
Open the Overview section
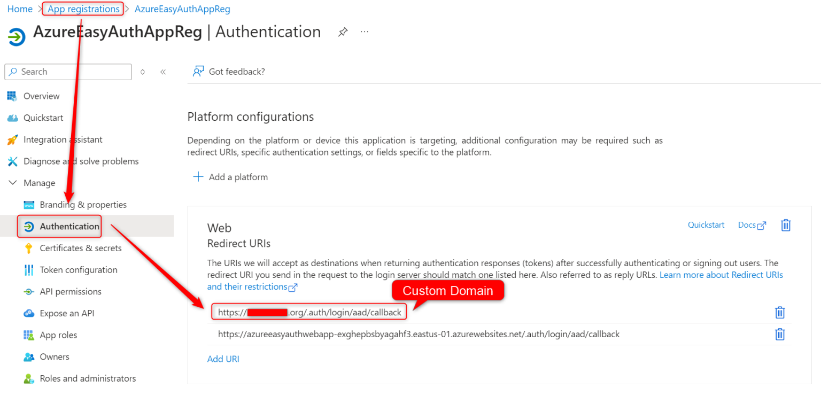pyautogui.click(x=41, y=96)
